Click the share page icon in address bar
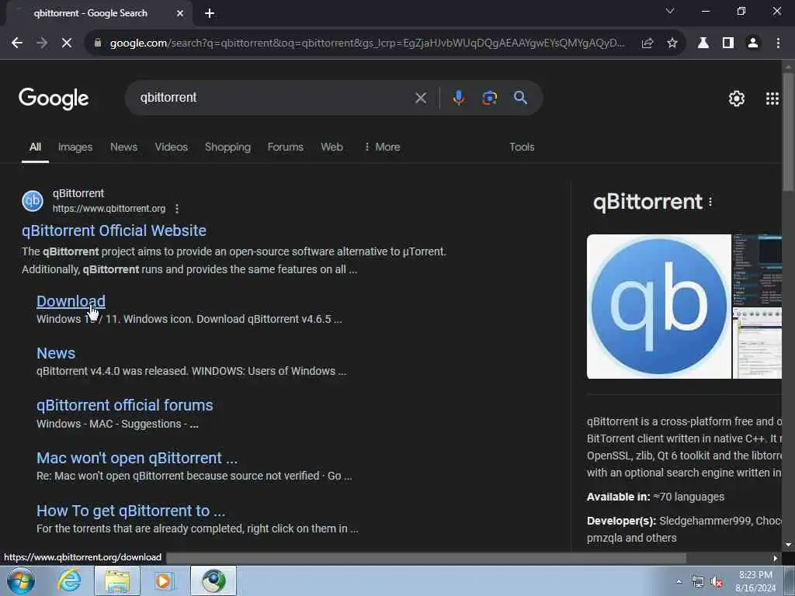 click(647, 43)
